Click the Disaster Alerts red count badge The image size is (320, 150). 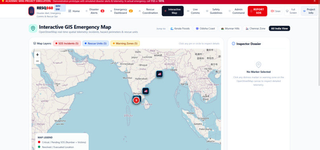coord(102,11)
